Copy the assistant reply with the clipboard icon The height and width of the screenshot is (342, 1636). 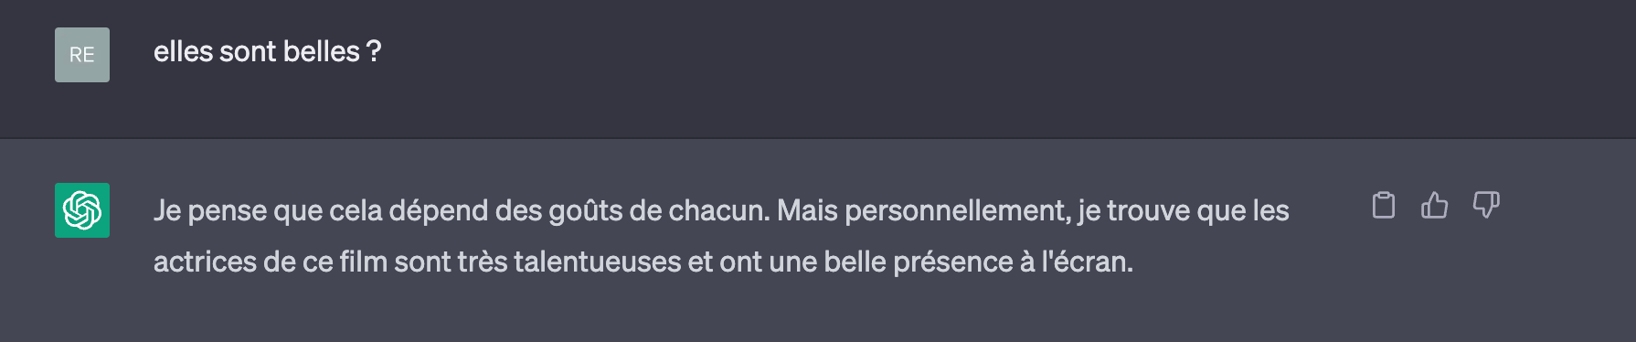tap(1384, 206)
